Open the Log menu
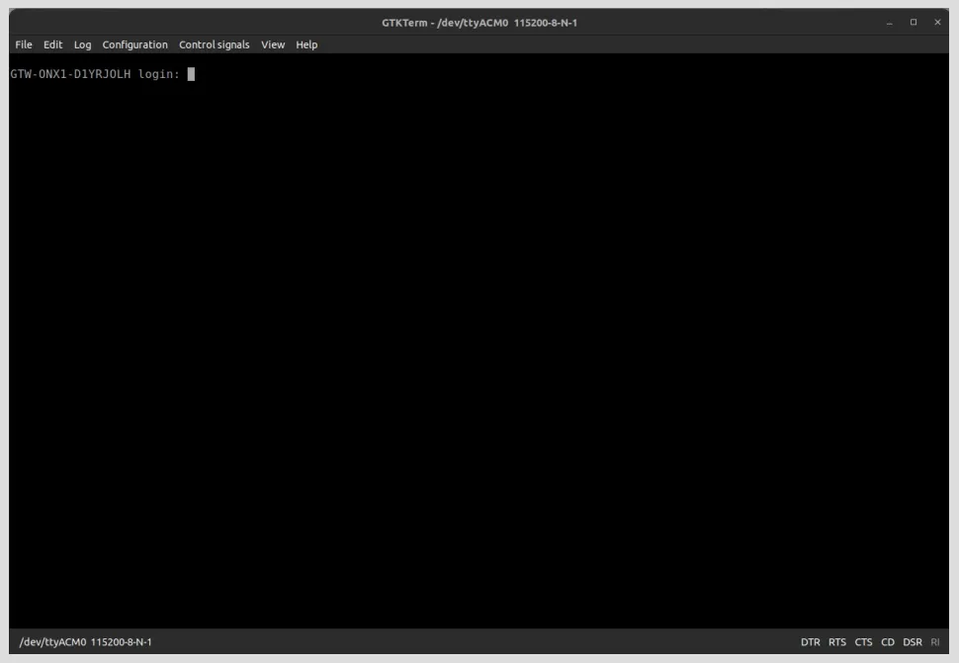This screenshot has height=663, width=959. click(83, 44)
